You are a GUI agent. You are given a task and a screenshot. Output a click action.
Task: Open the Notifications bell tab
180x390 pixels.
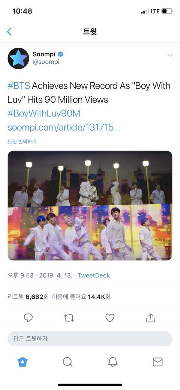pyautogui.click(x=112, y=362)
